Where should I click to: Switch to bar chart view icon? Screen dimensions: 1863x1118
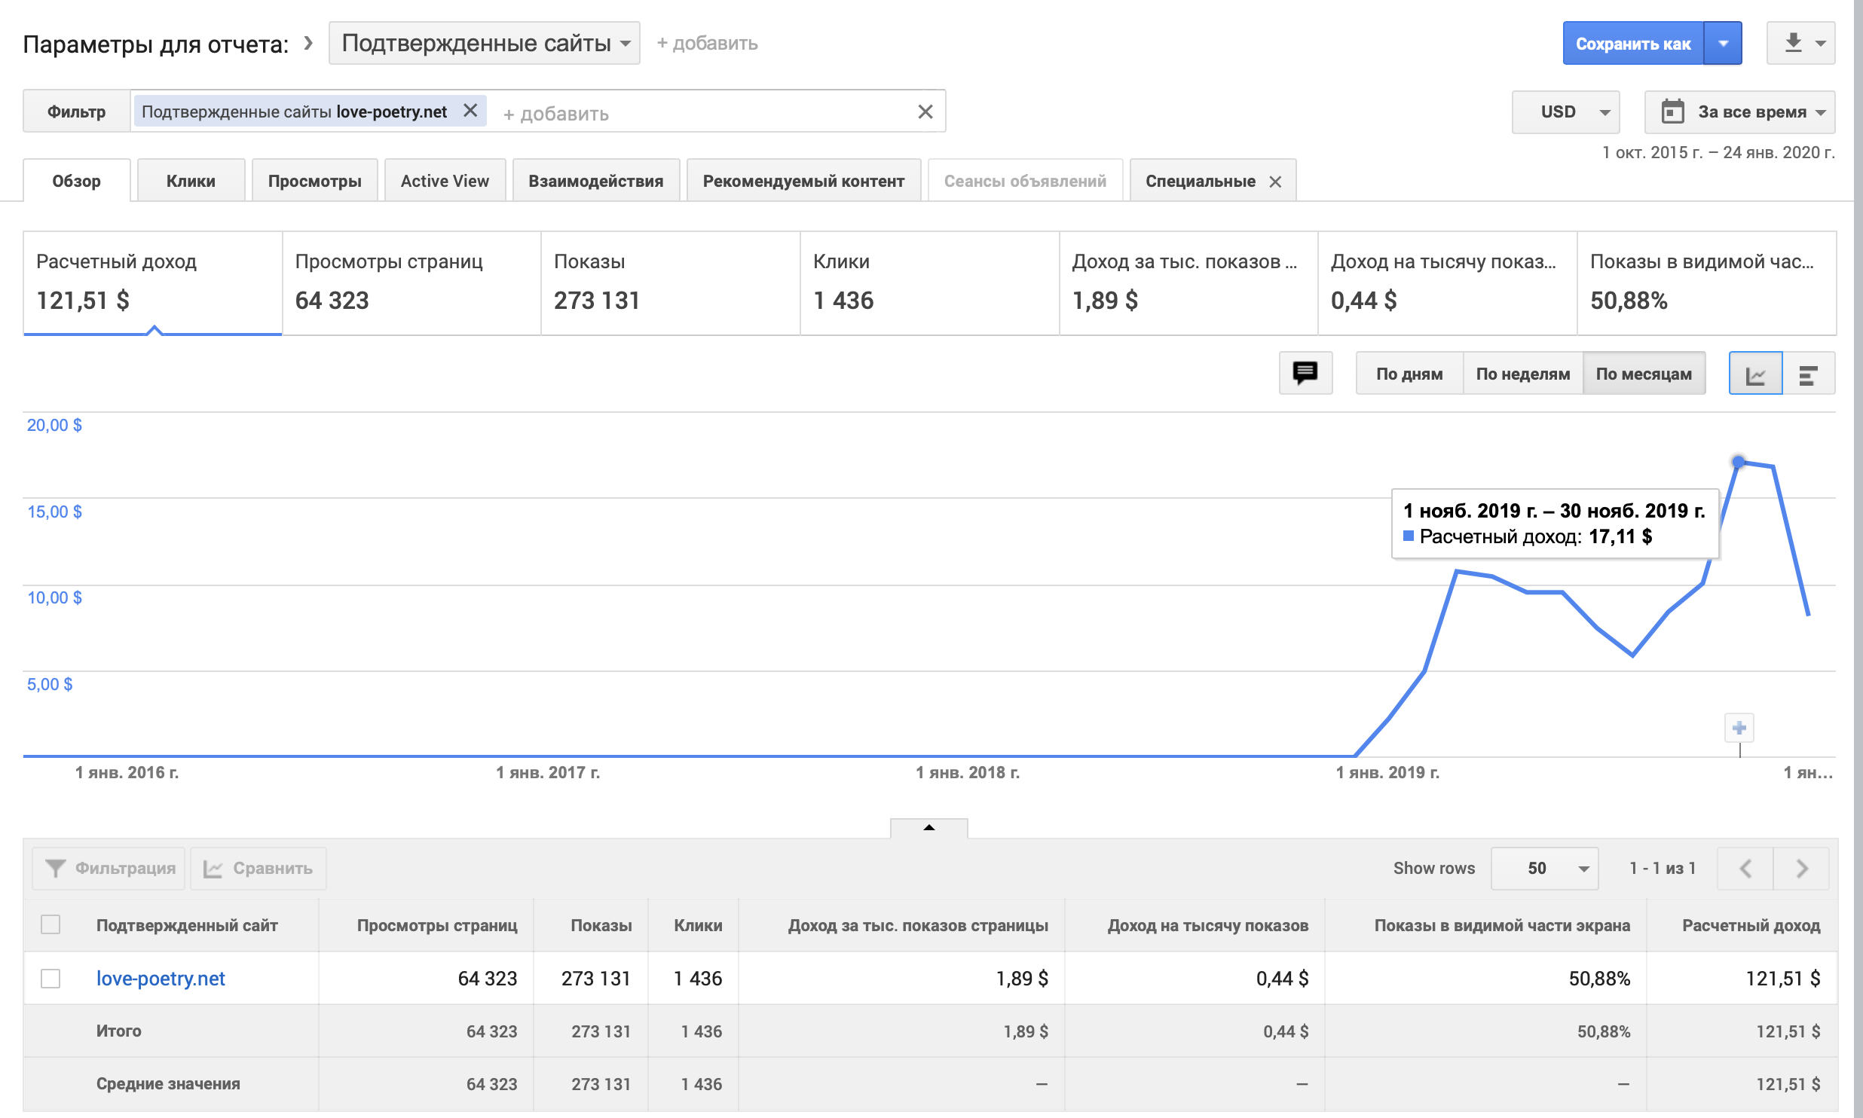(x=1808, y=374)
